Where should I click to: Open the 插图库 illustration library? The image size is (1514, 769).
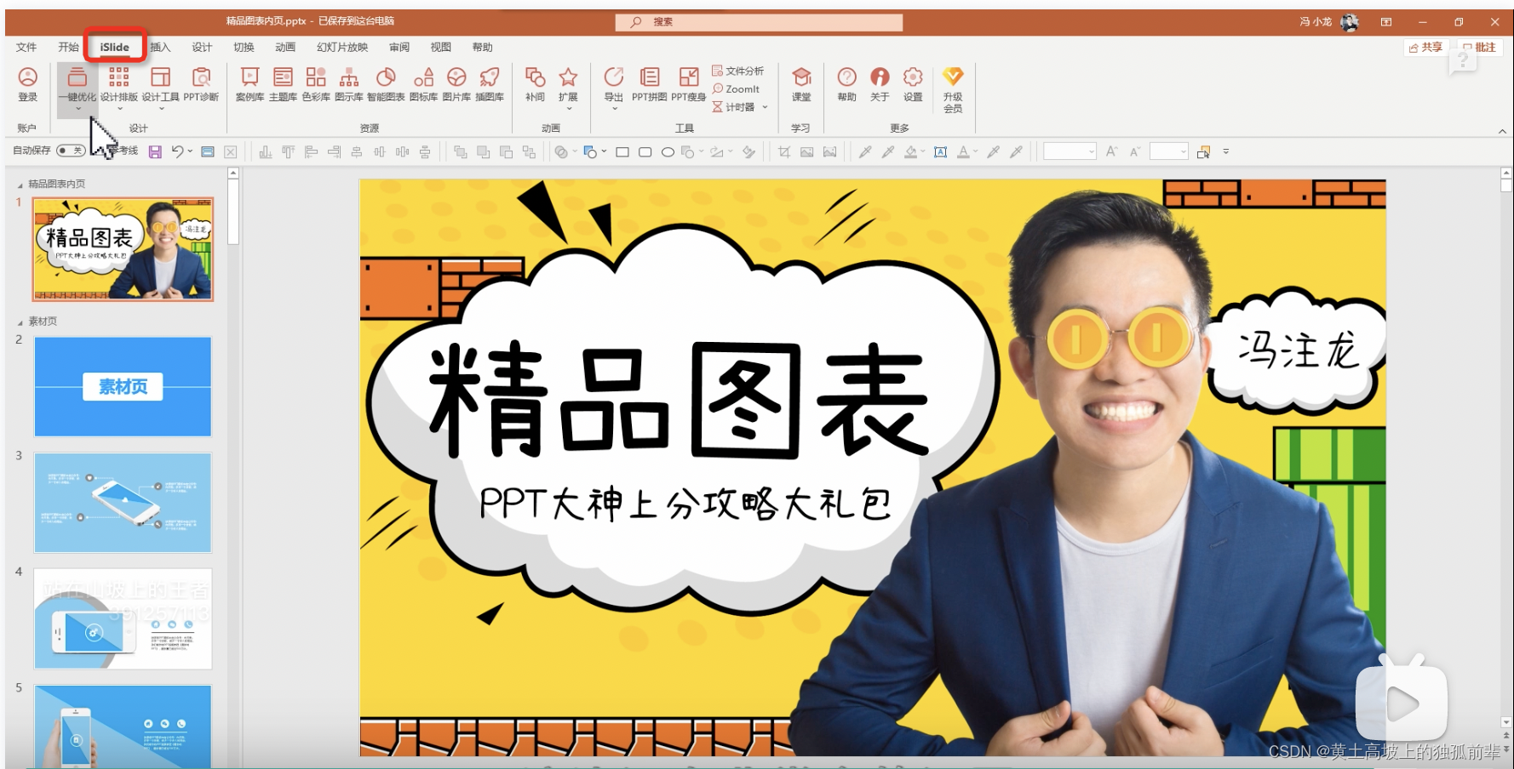pyautogui.click(x=490, y=84)
